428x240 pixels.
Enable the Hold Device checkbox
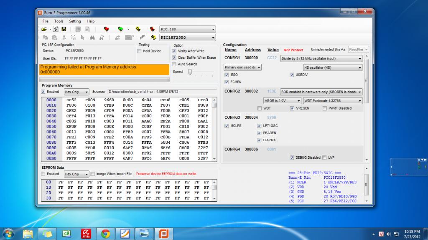tap(139, 51)
